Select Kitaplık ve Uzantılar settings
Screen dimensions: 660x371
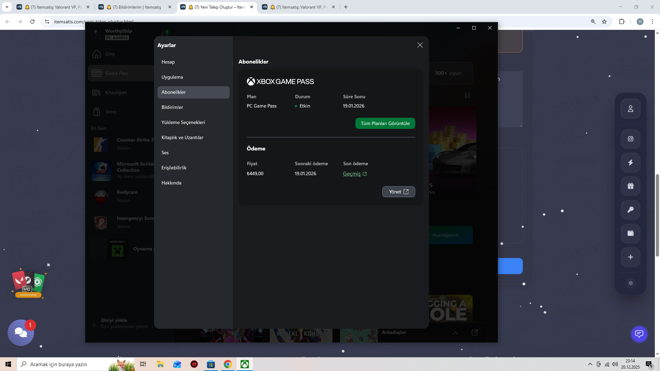click(x=193, y=137)
